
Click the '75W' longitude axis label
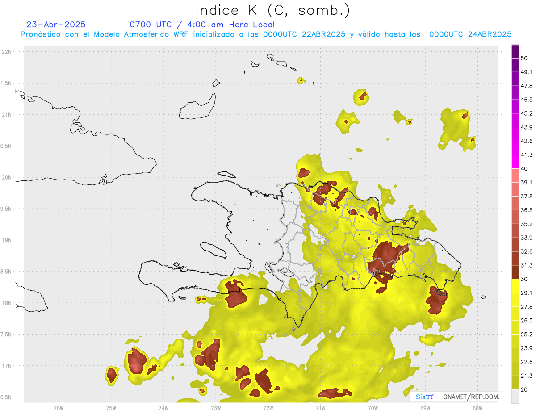coord(111,408)
